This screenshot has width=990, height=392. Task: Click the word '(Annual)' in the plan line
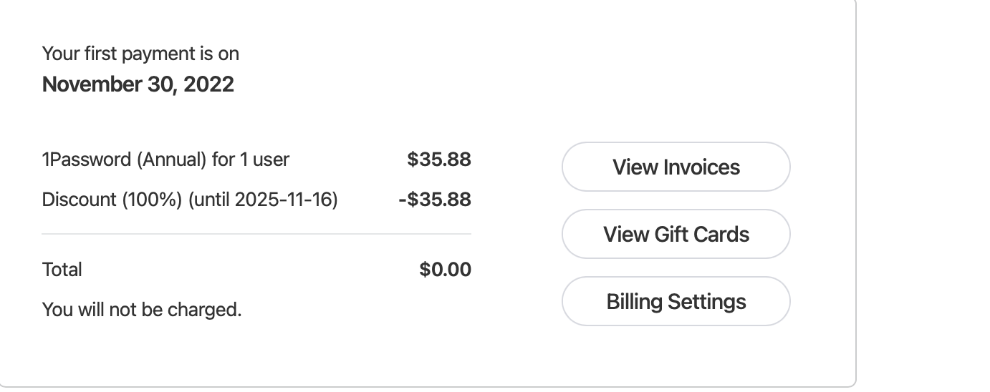pyautogui.click(x=171, y=159)
